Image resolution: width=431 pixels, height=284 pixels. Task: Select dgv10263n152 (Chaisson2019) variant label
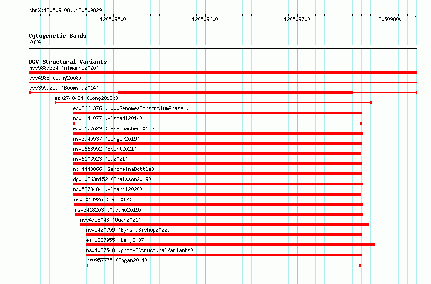112,179
